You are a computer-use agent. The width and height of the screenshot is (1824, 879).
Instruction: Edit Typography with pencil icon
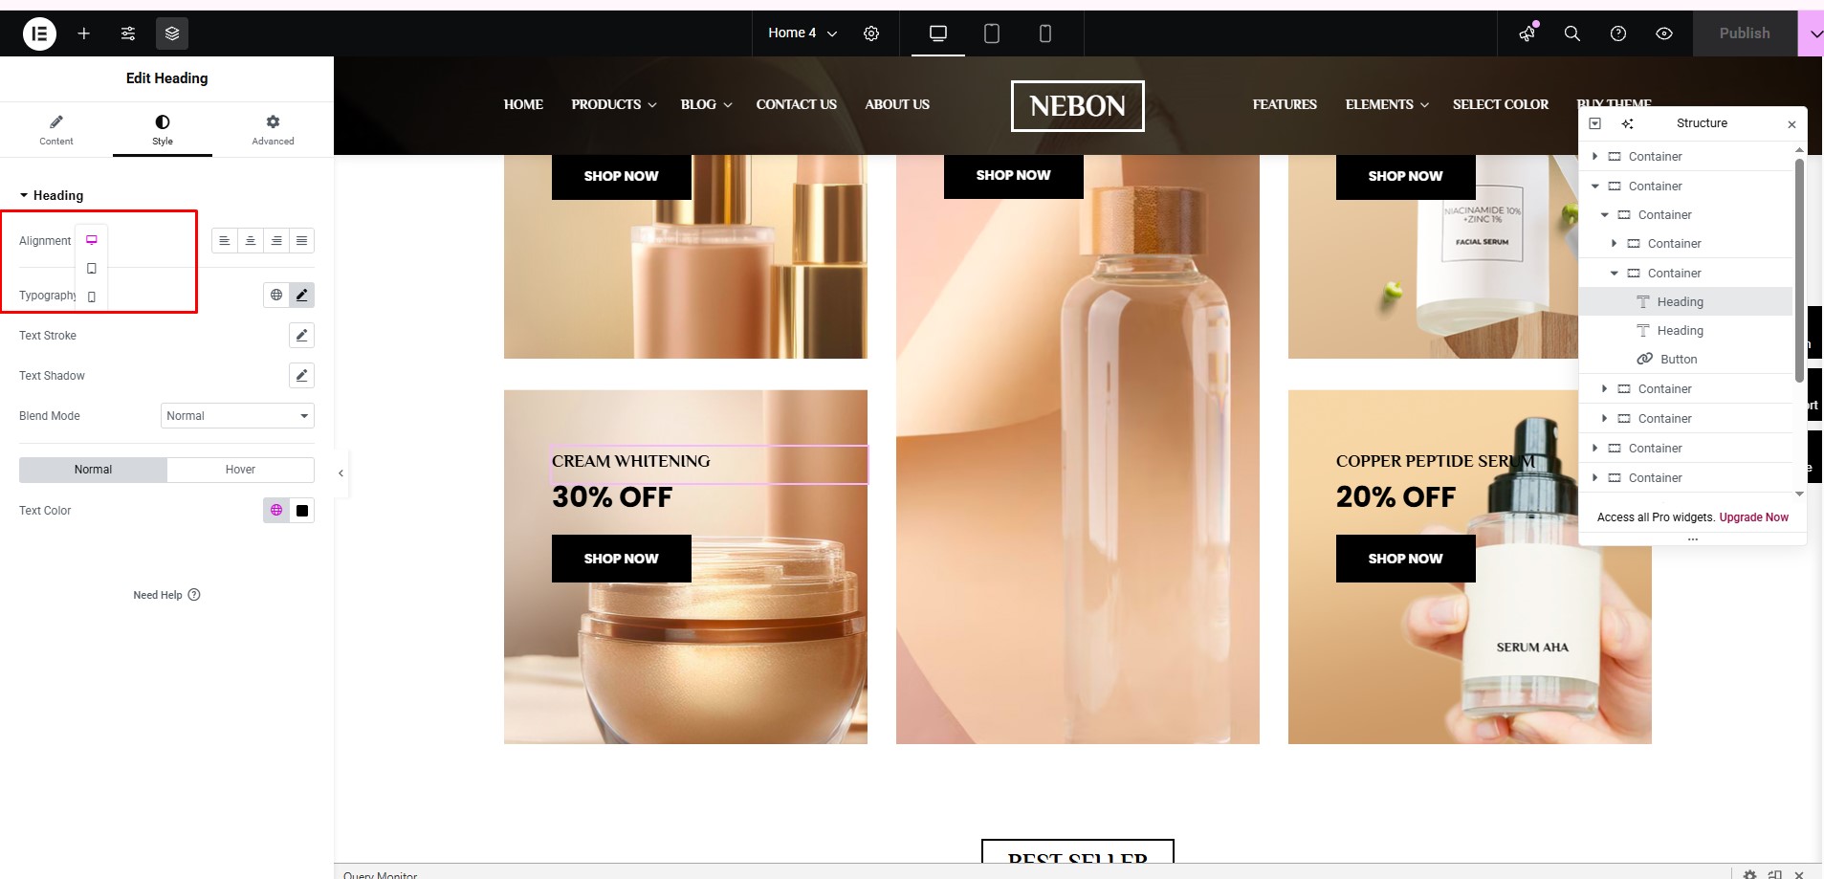[x=302, y=295]
